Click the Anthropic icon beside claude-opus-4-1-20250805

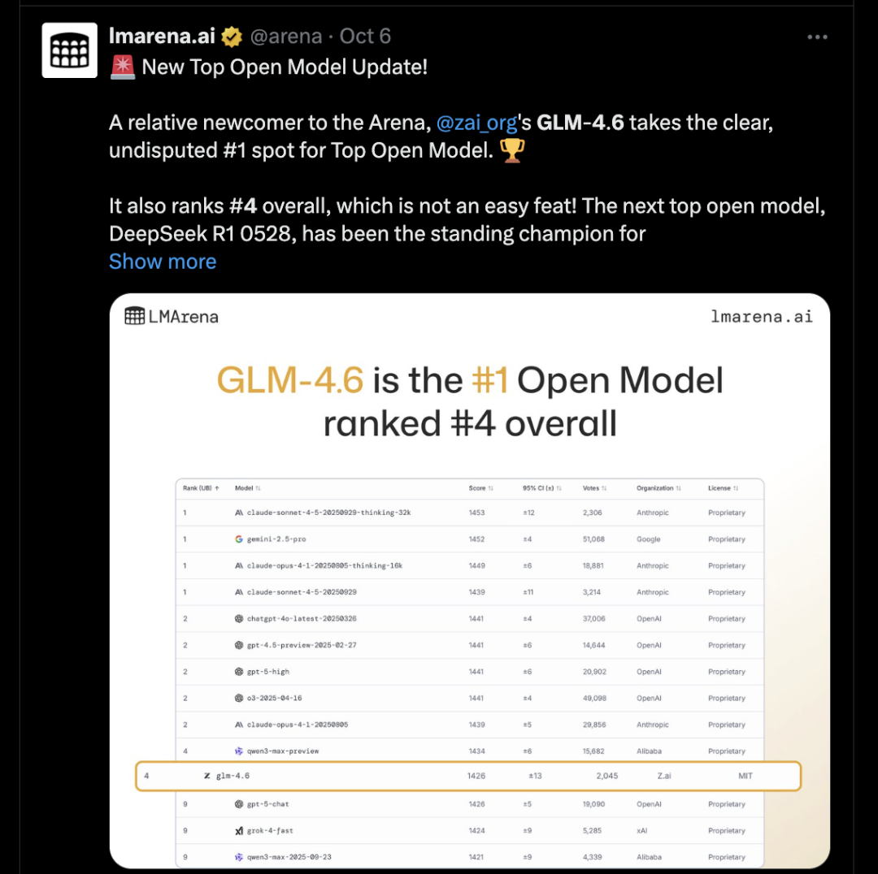238,724
